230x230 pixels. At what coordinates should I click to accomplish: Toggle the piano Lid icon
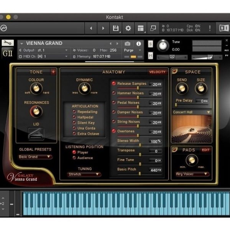(36, 133)
